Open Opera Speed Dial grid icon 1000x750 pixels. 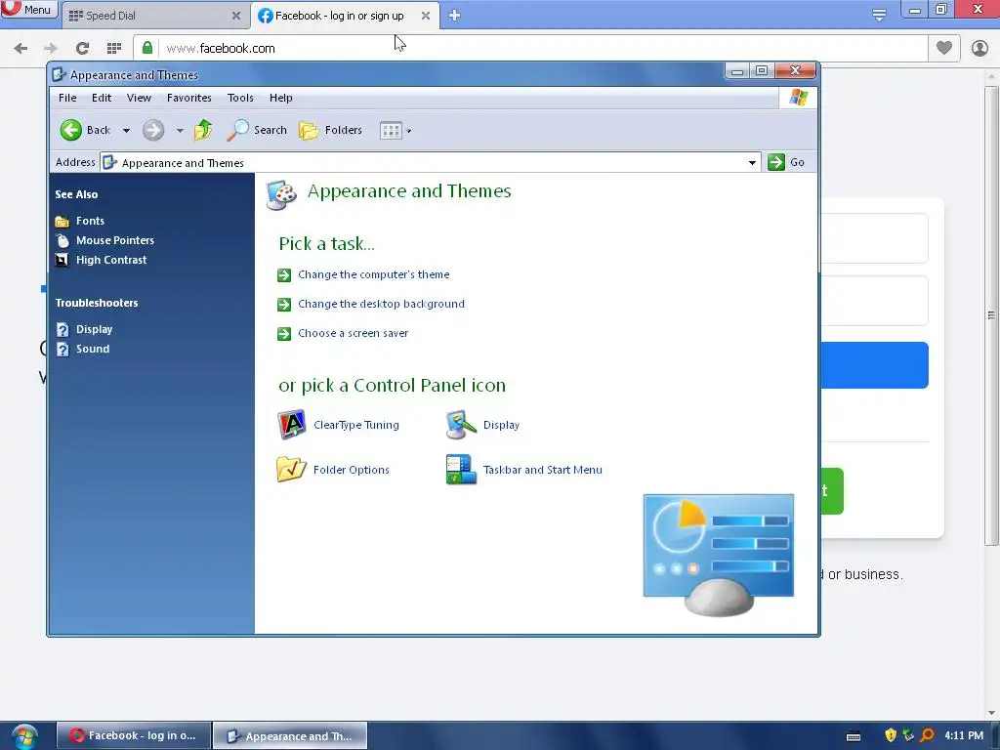click(x=114, y=48)
